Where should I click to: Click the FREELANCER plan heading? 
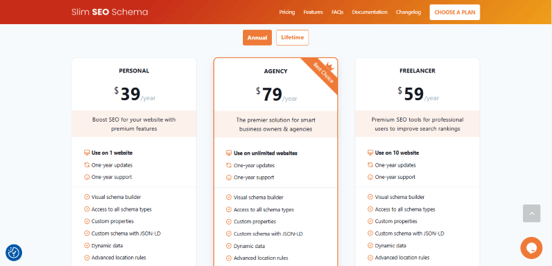pyautogui.click(x=417, y=70)
